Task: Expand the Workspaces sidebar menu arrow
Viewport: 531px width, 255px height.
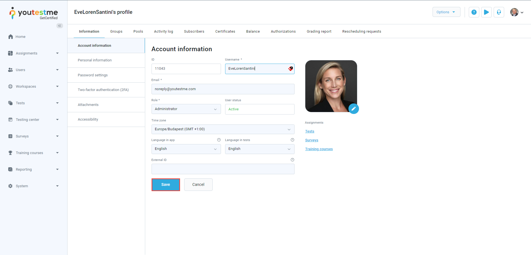Action: coord(58,86)
